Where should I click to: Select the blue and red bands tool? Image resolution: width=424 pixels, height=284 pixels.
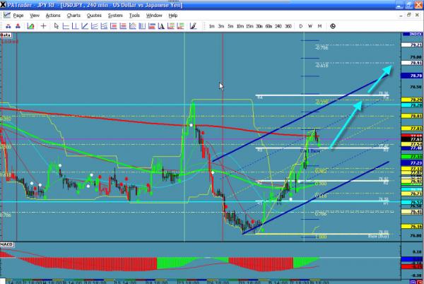click(152, 26)
